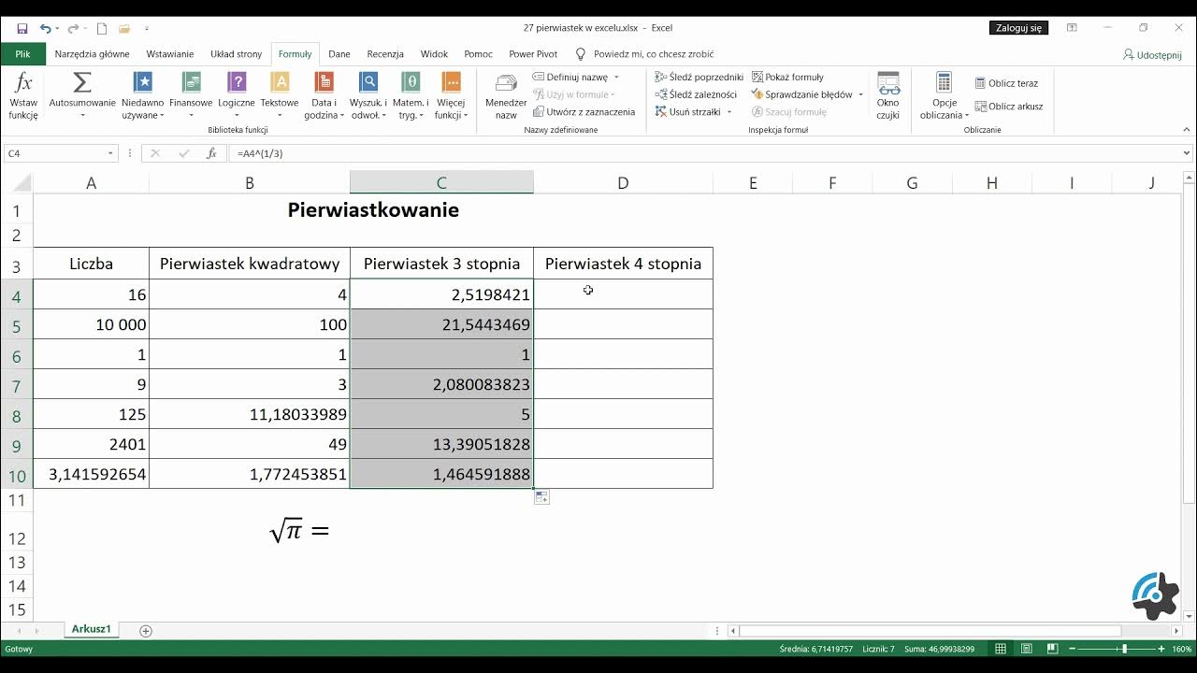Toggle Pokaż formuły (Show Formulas)
Screen dimensions: 1197x673
click(x=787, y=77)
